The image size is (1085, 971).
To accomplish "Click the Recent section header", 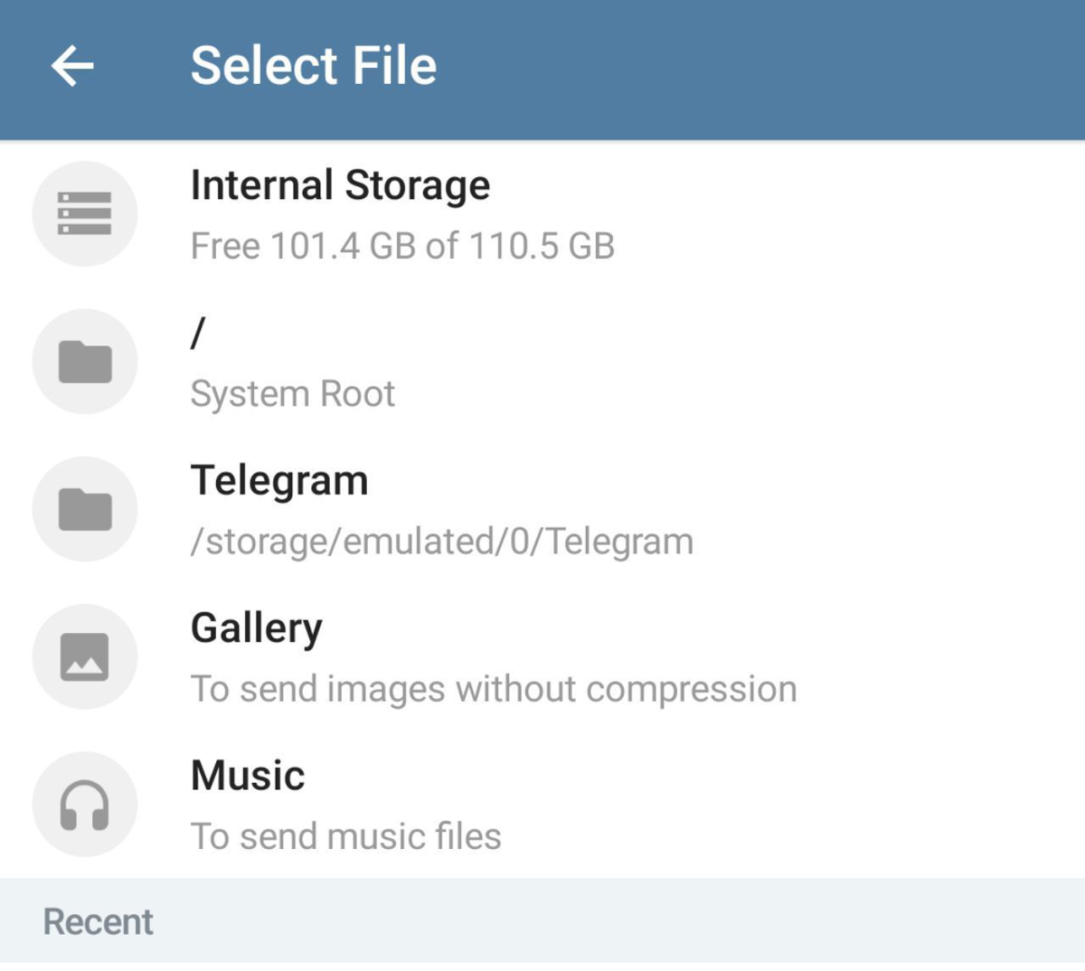I will click(99, 922).
